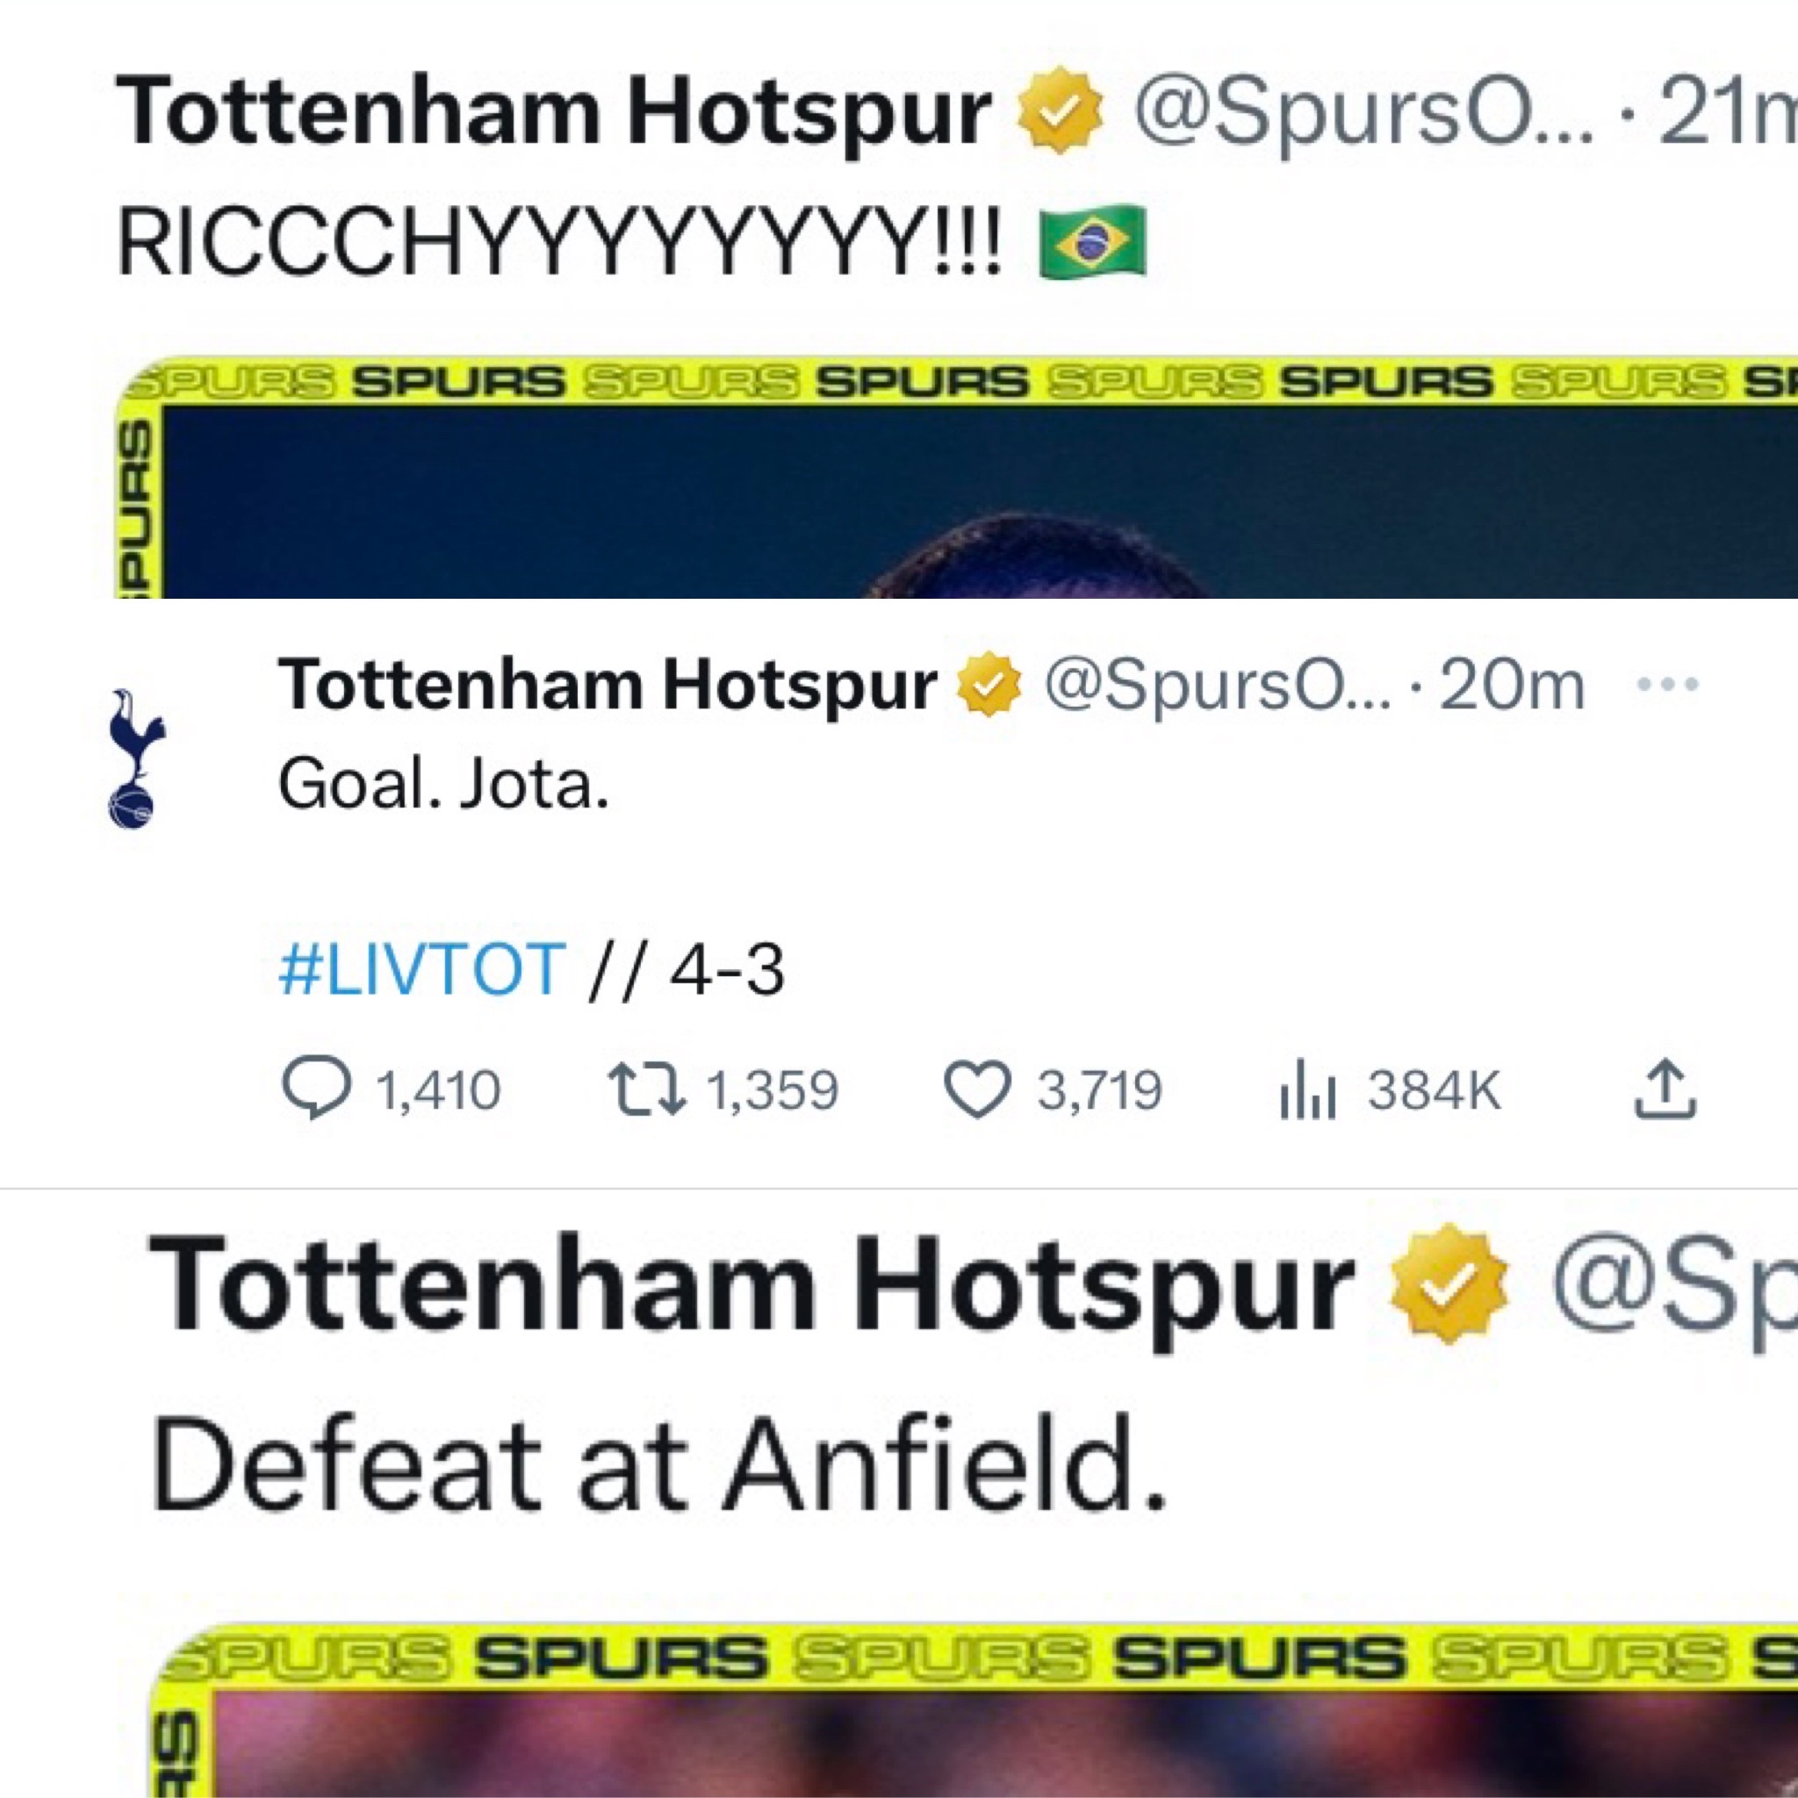The height and width of the screenshot is (1798, 1798).
Task: Select the Defeat at Anfield. text
Action: 658,1465
